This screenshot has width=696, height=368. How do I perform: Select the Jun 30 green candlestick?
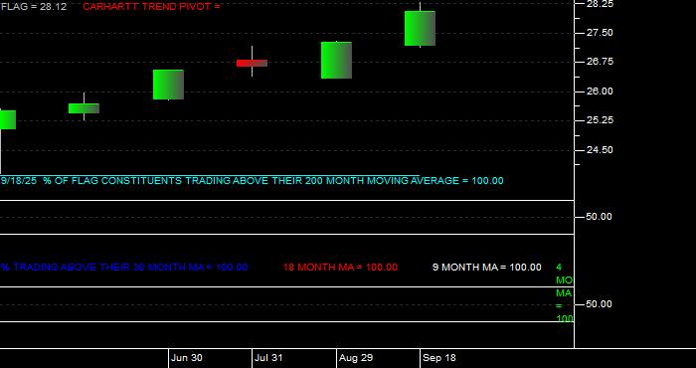click(x=168, y=85)
